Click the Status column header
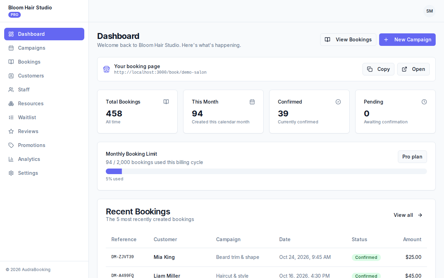Viewport: 444px width, 278px height. point(359,239)
